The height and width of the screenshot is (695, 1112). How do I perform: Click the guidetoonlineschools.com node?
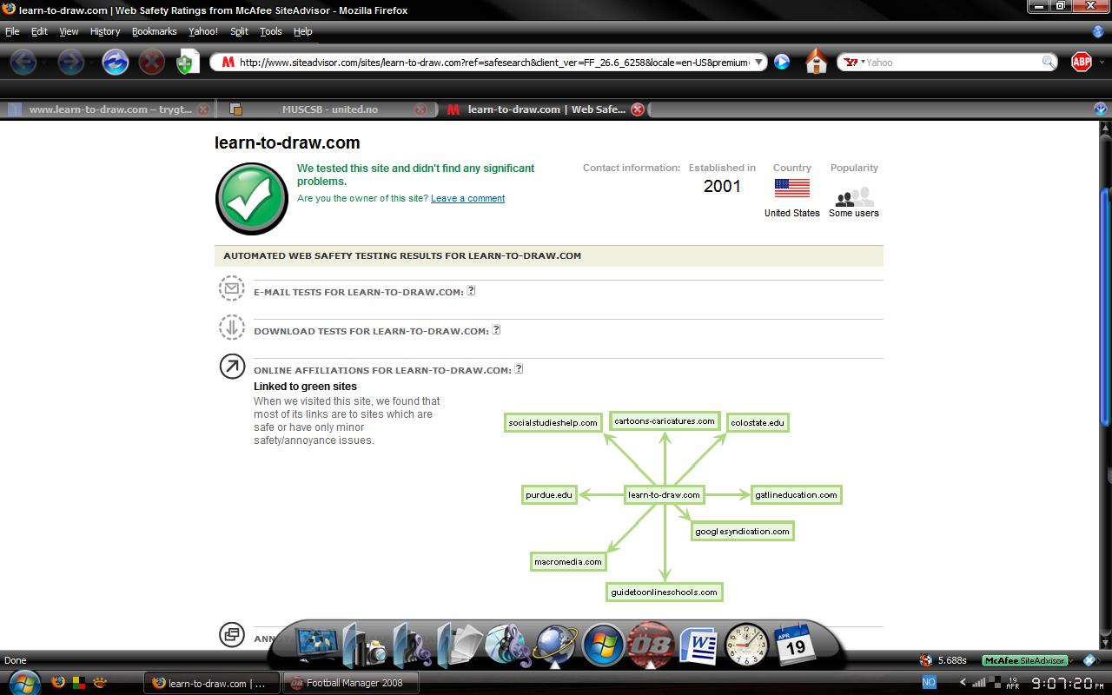pos(665,592)
